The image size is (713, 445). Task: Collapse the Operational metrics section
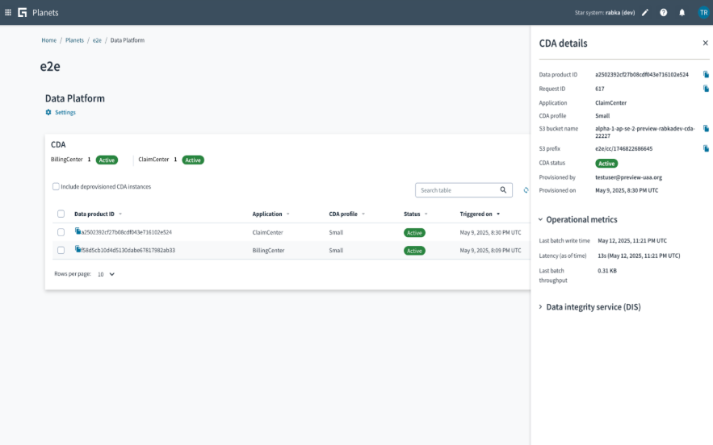(x=540, y=219)
